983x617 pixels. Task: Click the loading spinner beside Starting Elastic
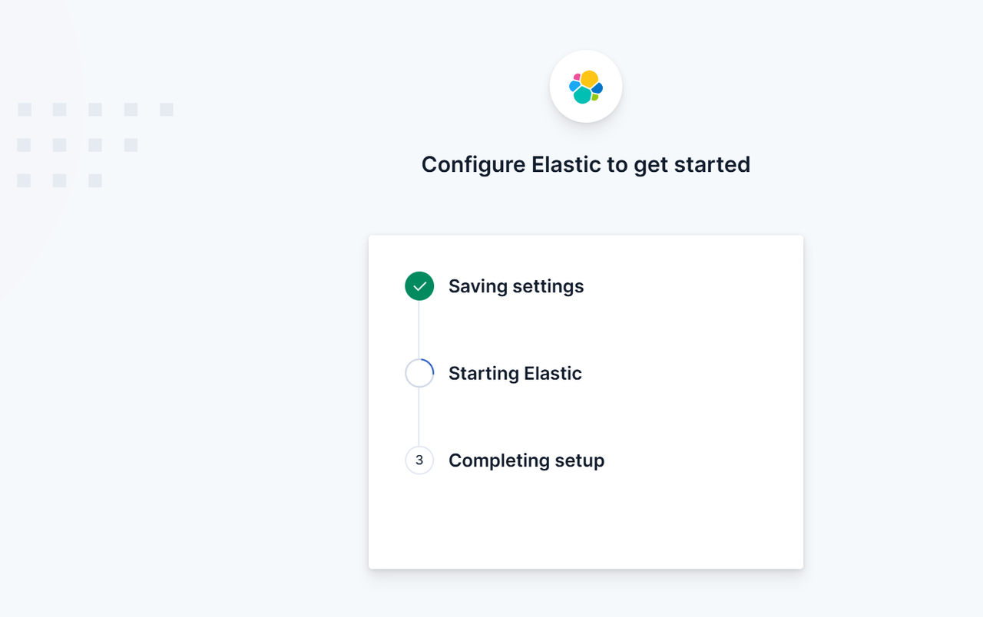tap(419, 373)
